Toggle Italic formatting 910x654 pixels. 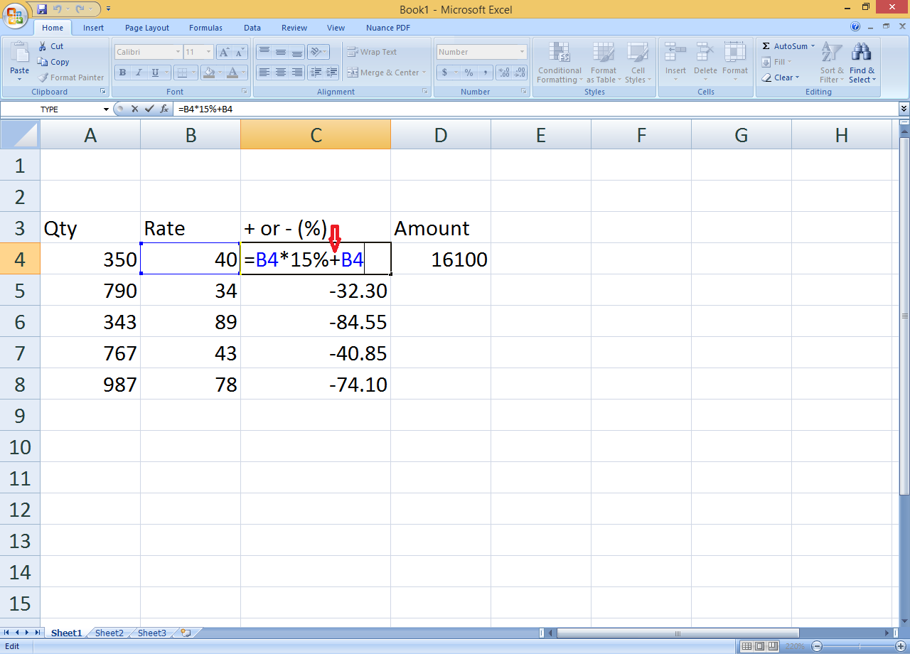[x=138, y=73]
